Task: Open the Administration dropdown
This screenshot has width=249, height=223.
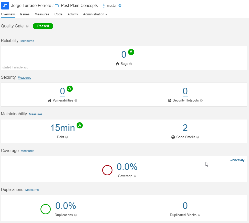Action: click(95, 14)
